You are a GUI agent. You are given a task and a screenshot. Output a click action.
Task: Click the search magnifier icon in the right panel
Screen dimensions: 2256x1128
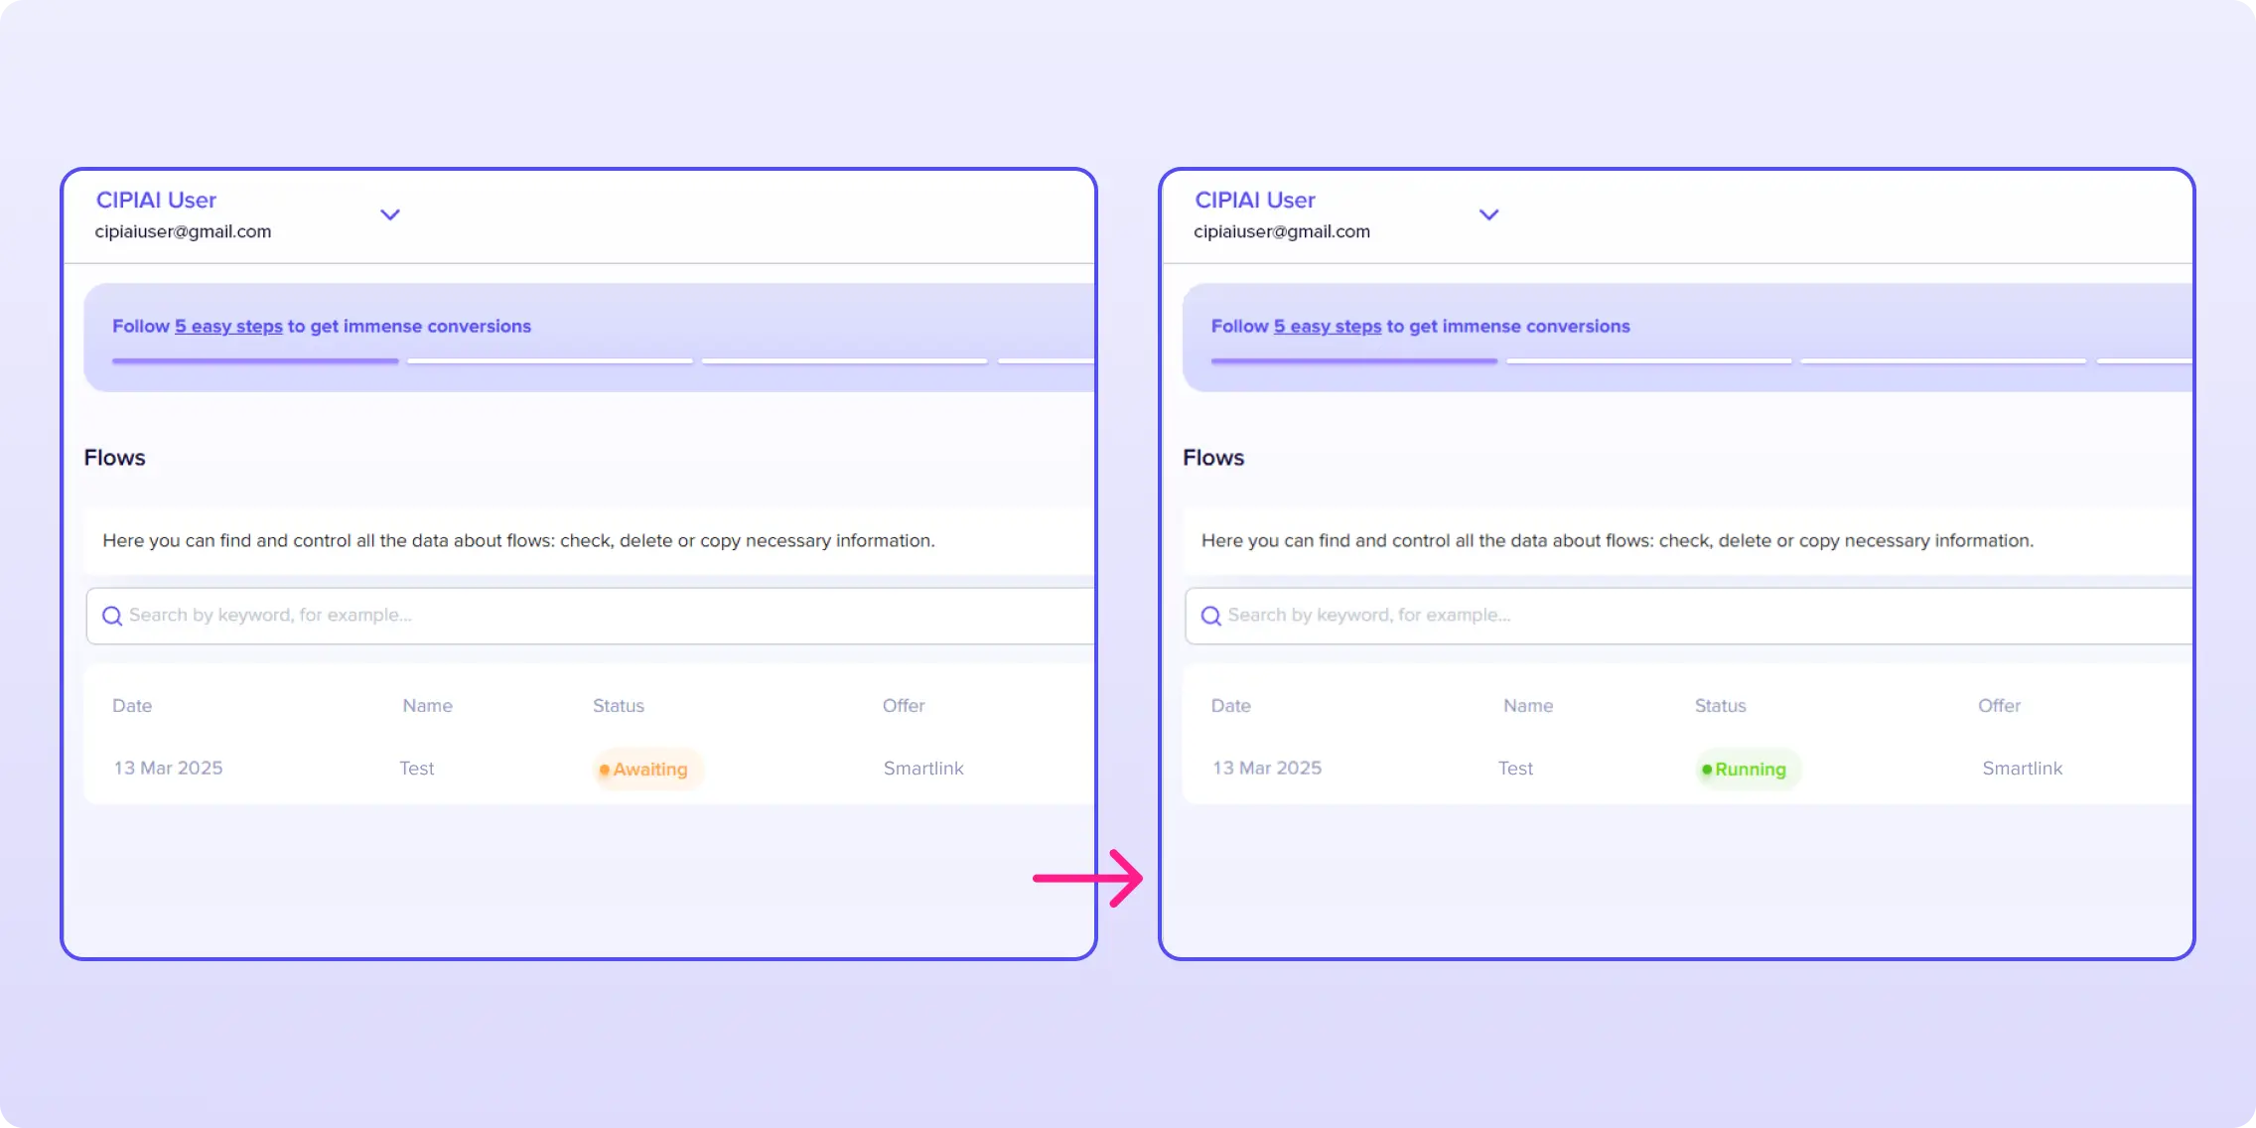1210,616
